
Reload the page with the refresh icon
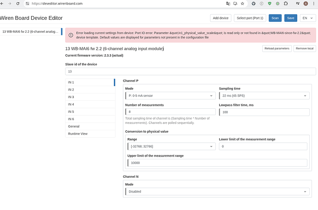[x=18, y=3]
